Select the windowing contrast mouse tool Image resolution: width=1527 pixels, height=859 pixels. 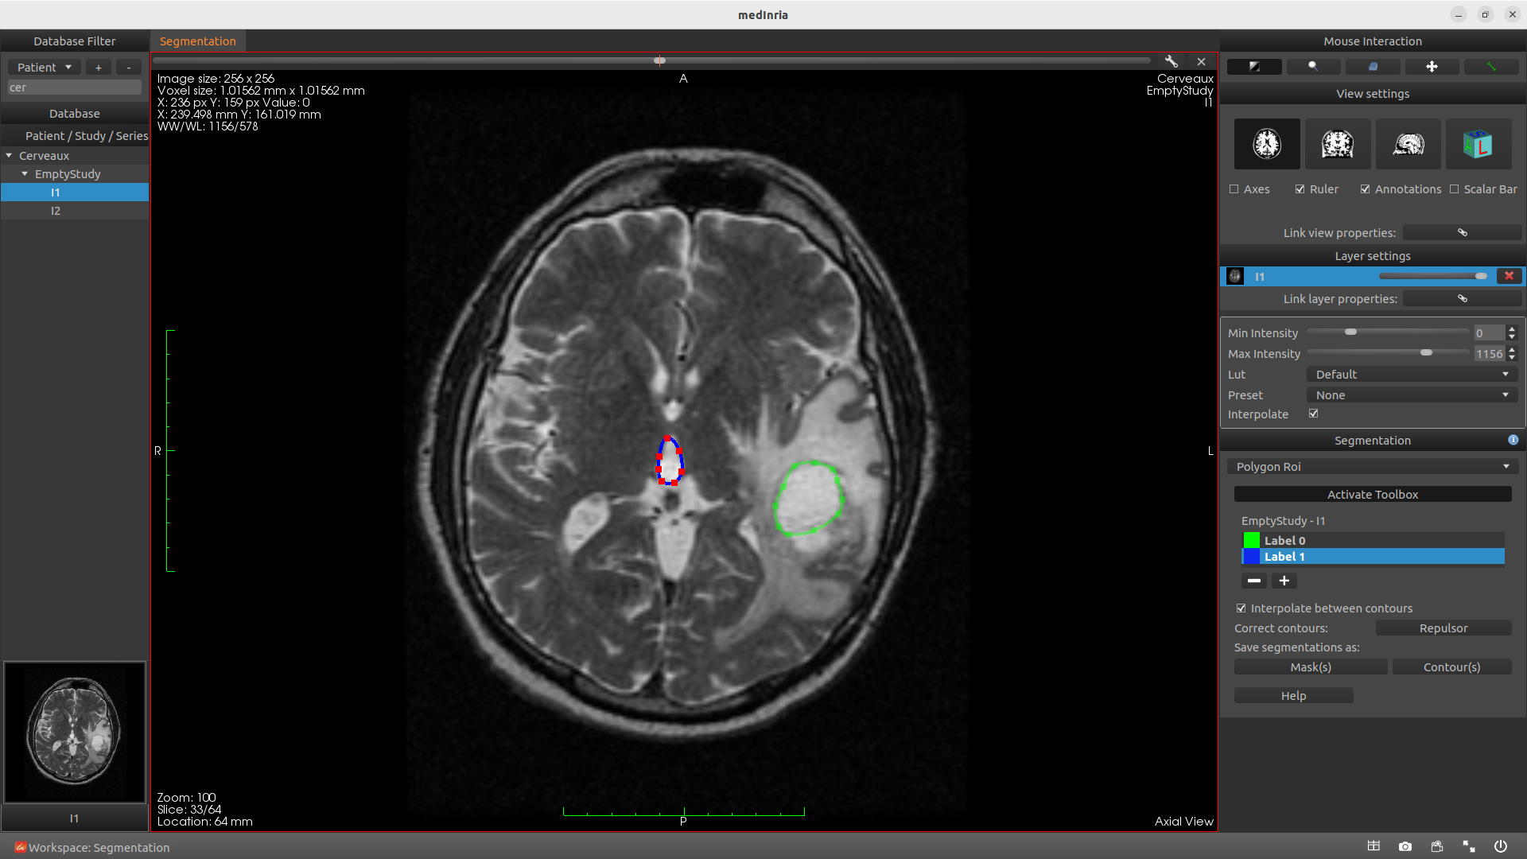pos(1254,67)
